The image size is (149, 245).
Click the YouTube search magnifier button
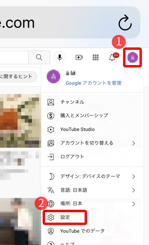39,57
